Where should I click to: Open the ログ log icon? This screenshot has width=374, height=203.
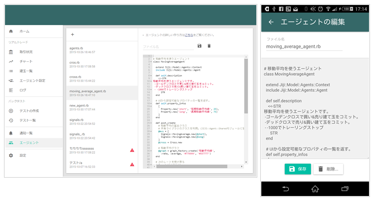tap(11, 90)
